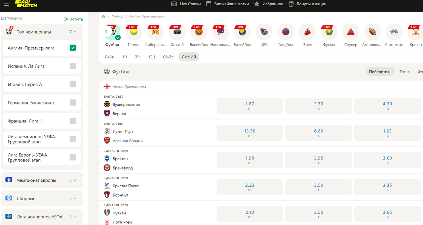Click the Футбол section header ball icon
This screenshot has width=423, height=225.
tap(107, 71)
